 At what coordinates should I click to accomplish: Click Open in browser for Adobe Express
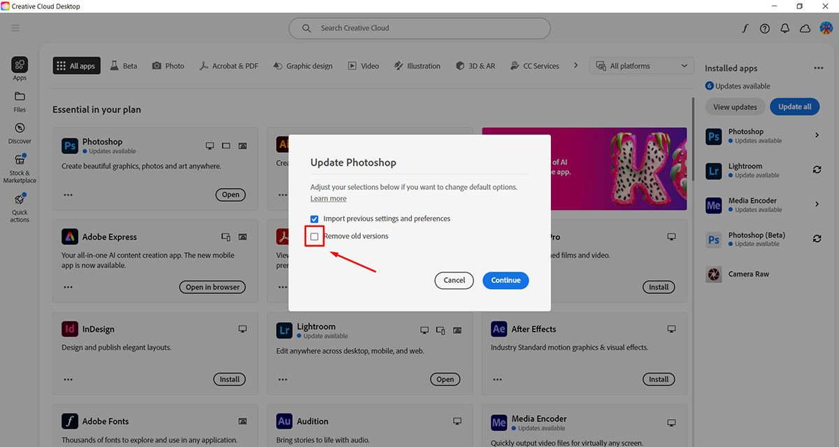213,287
